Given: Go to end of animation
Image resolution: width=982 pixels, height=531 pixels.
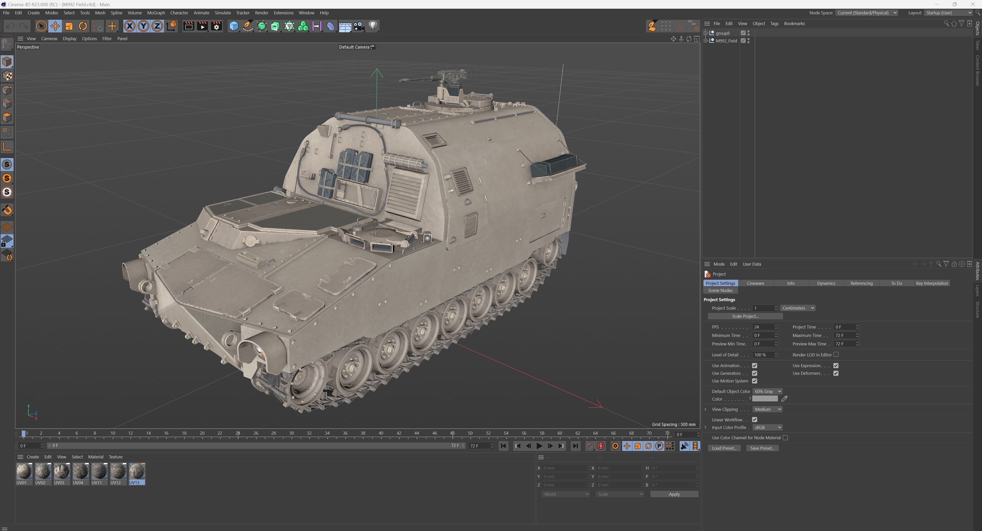Looking at the screenshot, I should (575, 446).
